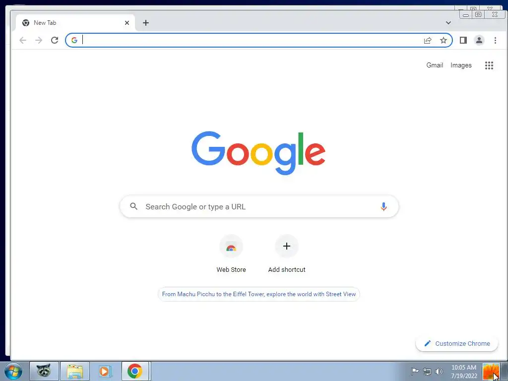The height and width of the screenshot is (381, 508).
Task: Go forward using the forward arrow
Action: click(x=39, y=40)
